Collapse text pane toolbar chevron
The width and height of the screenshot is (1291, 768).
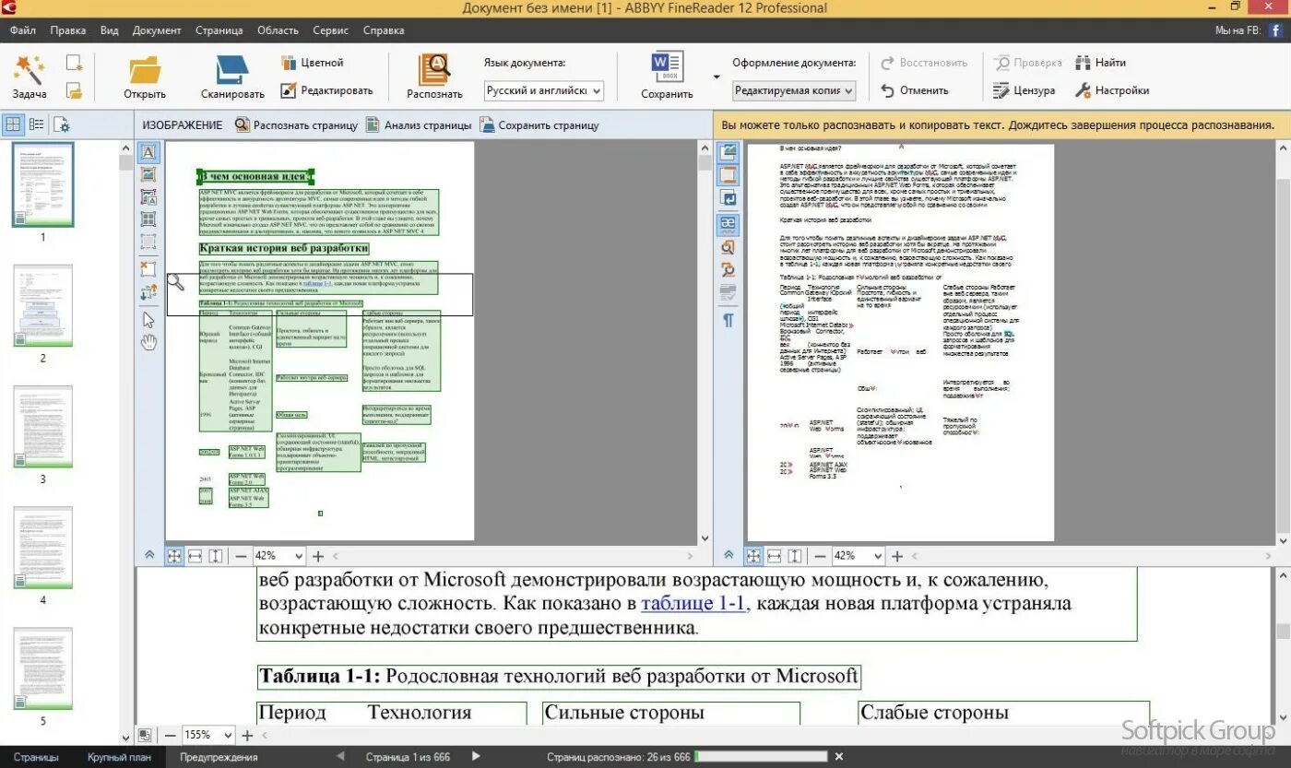(x=728, y=555)
